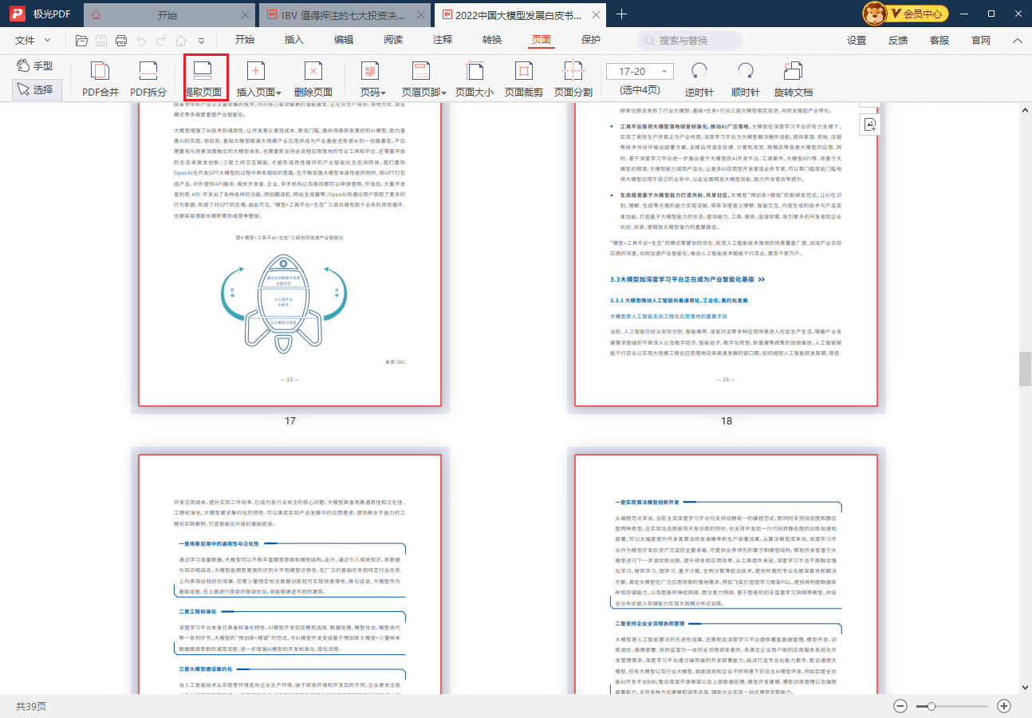
Task: Click the print icon in quick toolbar
Action: point(121,41)
